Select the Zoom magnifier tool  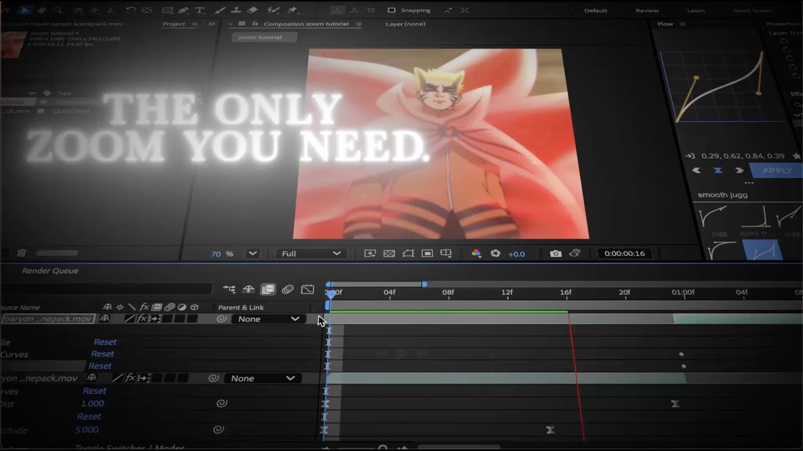pyautogui.click(x=58, y=10)
